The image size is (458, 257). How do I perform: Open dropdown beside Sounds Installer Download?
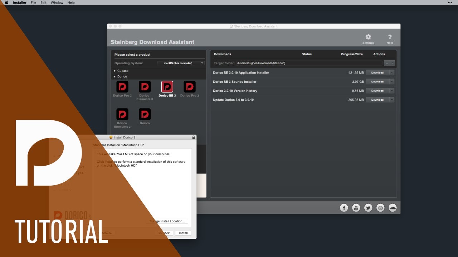(x=392, y=82)
